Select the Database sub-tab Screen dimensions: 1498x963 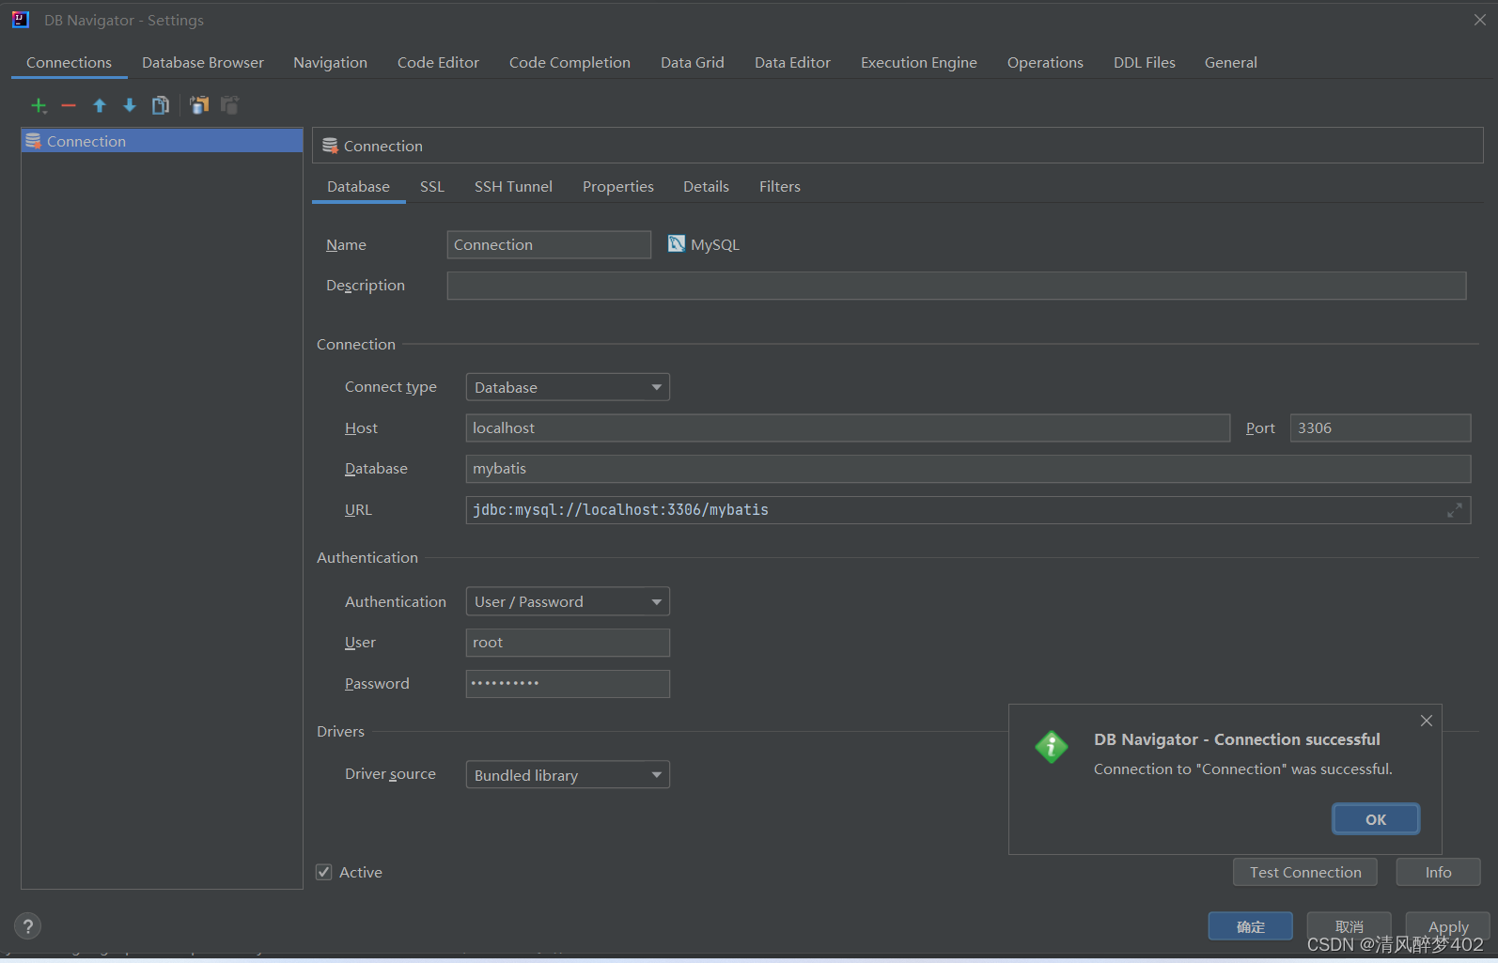tap(358, 186)
